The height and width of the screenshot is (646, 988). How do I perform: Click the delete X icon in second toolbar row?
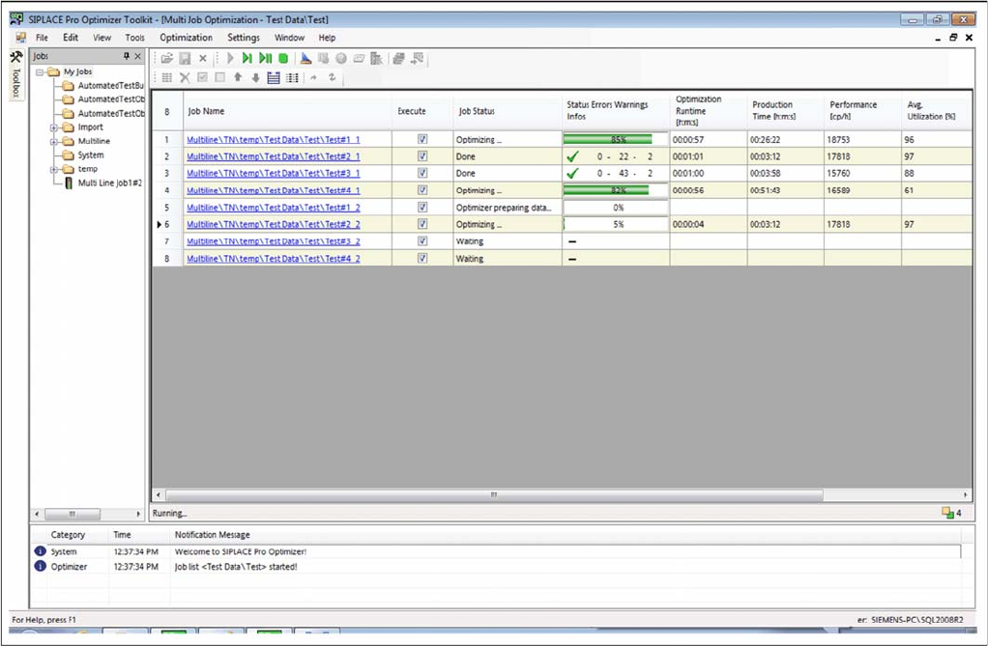pos(185,77)
